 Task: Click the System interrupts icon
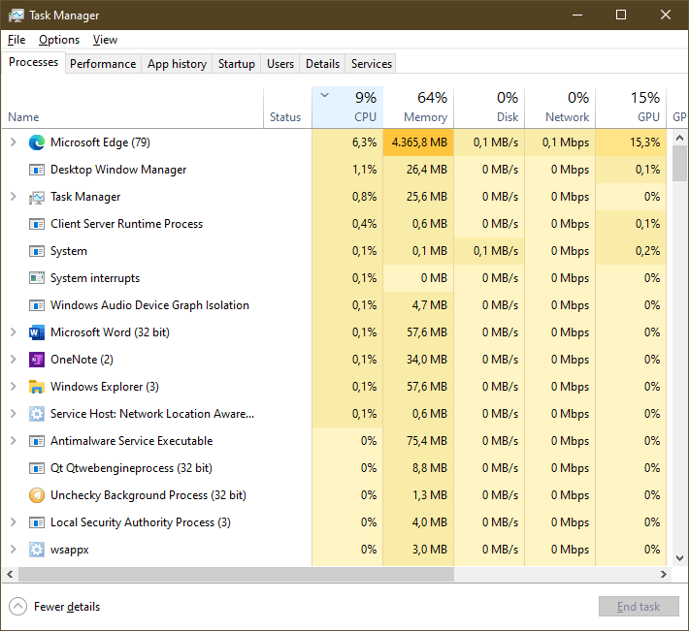pos(37,278)
